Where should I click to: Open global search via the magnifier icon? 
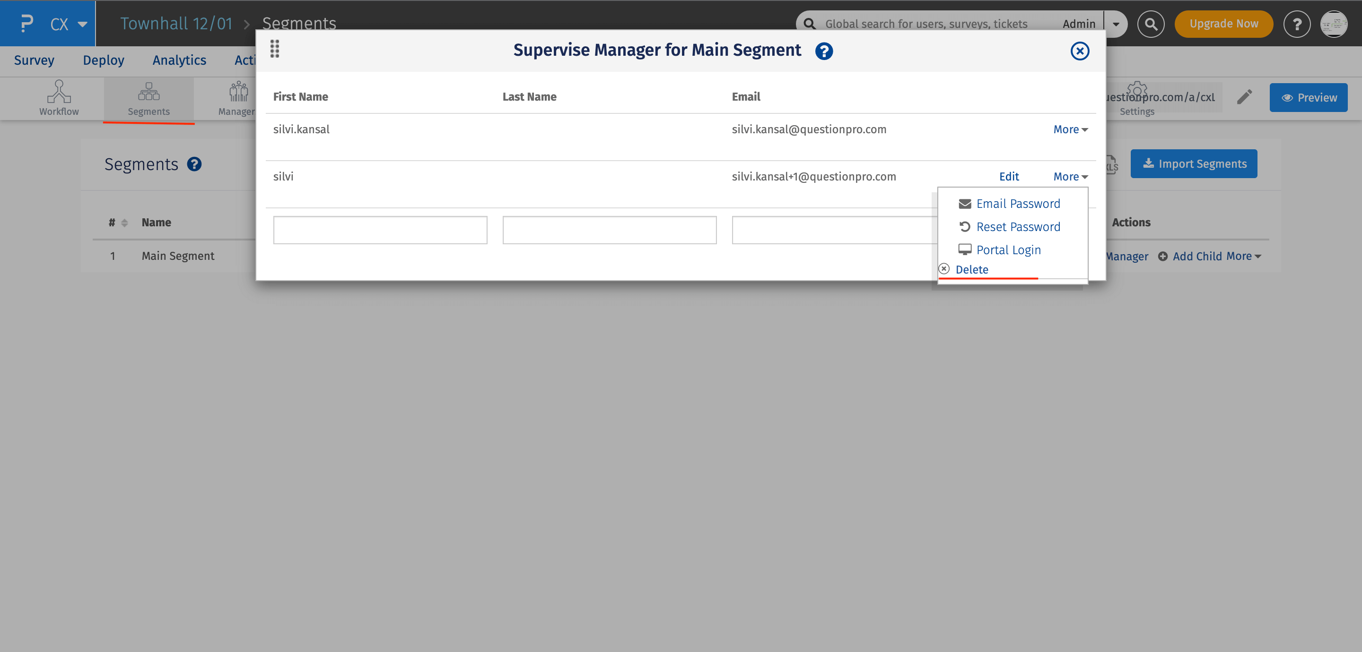(x=1151, y=24)
